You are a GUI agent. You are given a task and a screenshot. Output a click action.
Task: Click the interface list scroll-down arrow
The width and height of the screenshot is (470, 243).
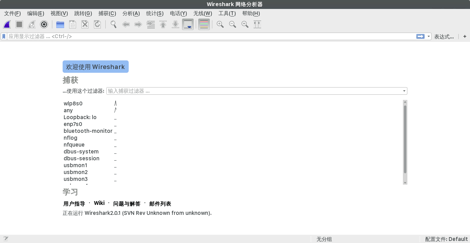(x=405, y=183)
